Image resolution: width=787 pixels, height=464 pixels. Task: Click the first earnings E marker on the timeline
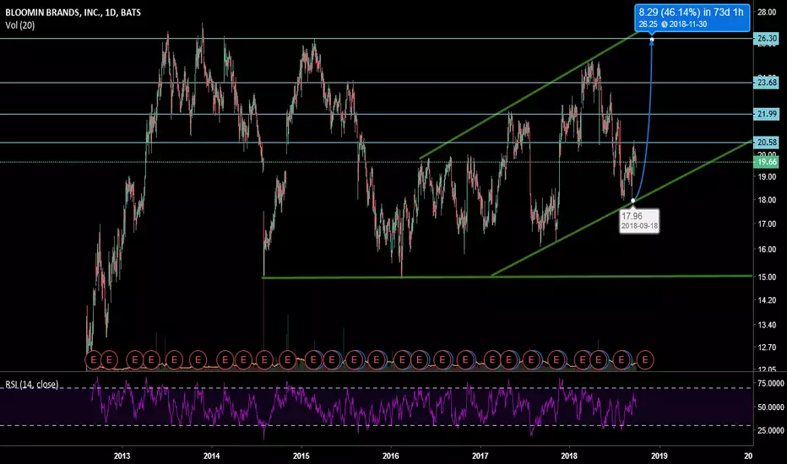click(94, 359)
